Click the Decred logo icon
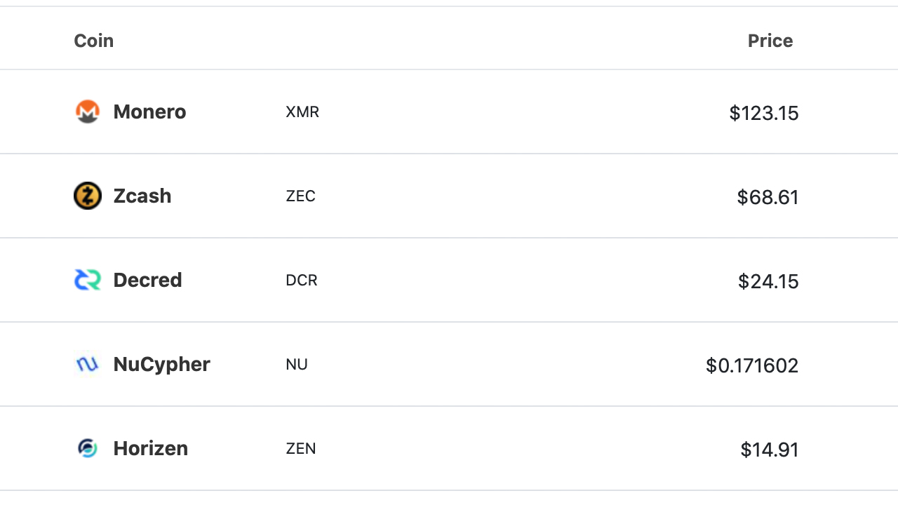The height and width of the screenshot is (505, 898). tap(86, 280)
